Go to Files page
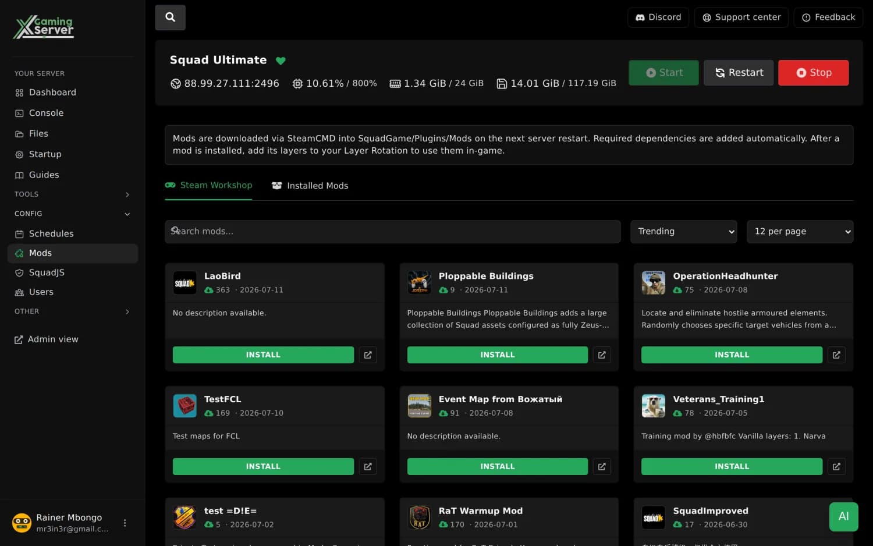The width and height of the screenshot is (873, 546). click(x=73, y=133)
